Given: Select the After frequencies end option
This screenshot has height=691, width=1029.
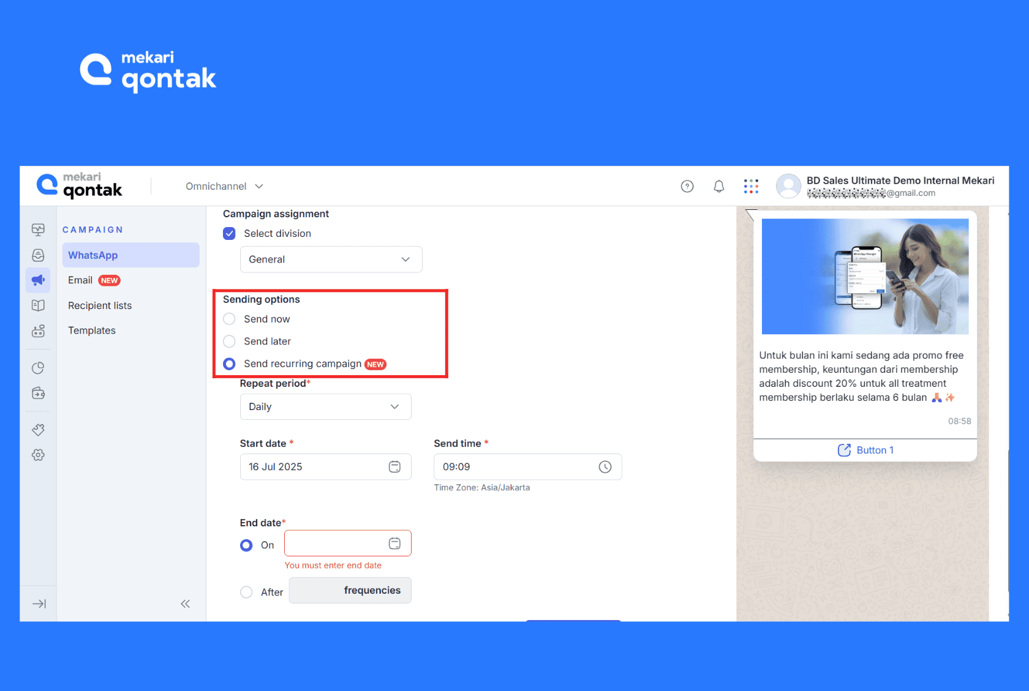Looking at the screenshot, I should coord(246,592).
